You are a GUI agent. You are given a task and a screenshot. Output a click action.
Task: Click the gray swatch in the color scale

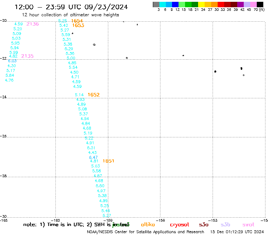click(156, 4)
